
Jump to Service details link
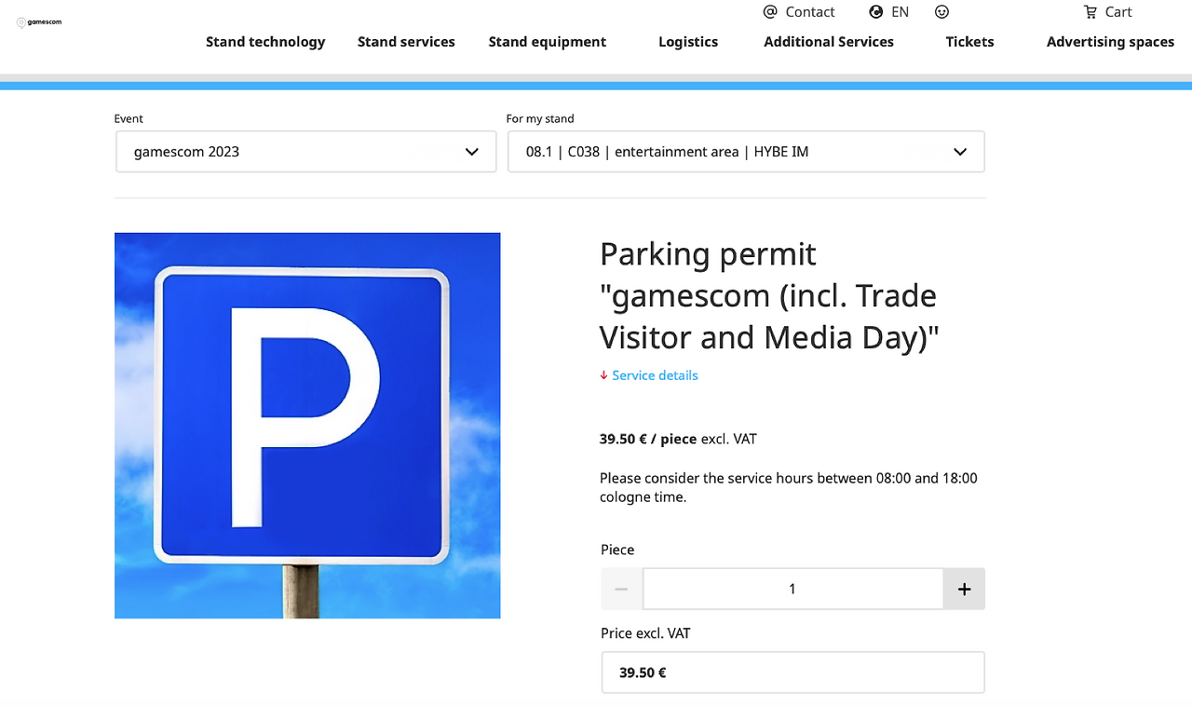tap(655, 375)
